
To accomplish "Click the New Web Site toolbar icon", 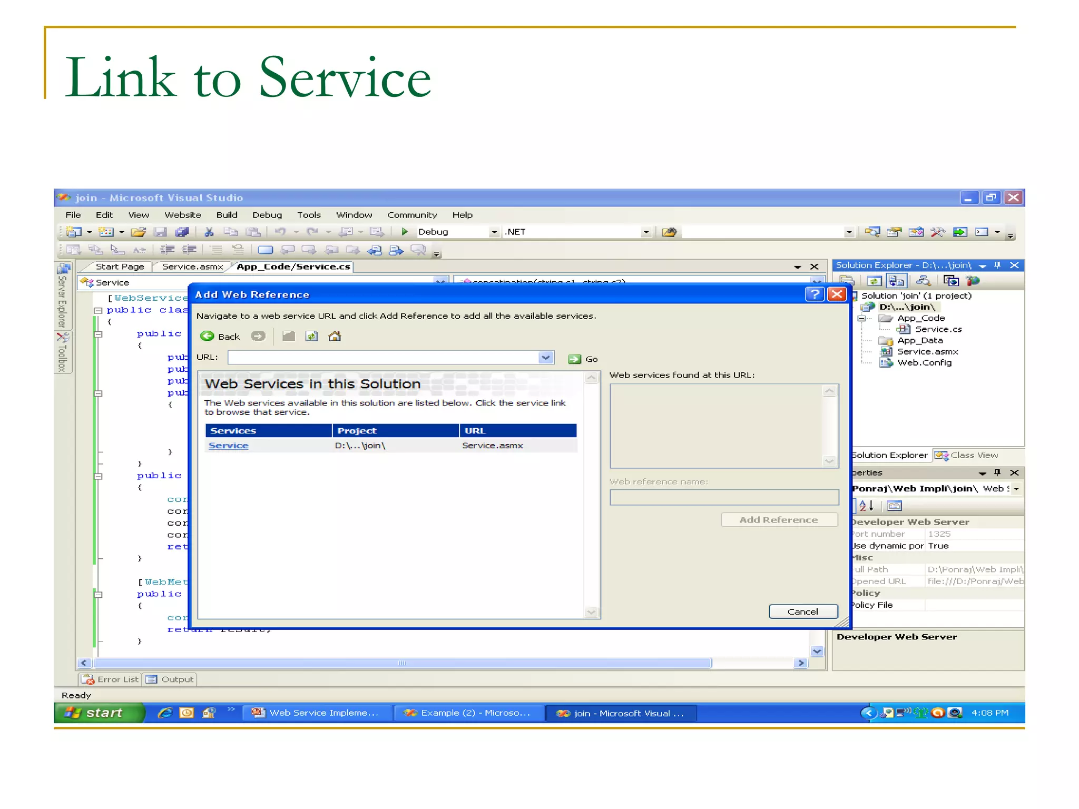I will tap(74, 232).
